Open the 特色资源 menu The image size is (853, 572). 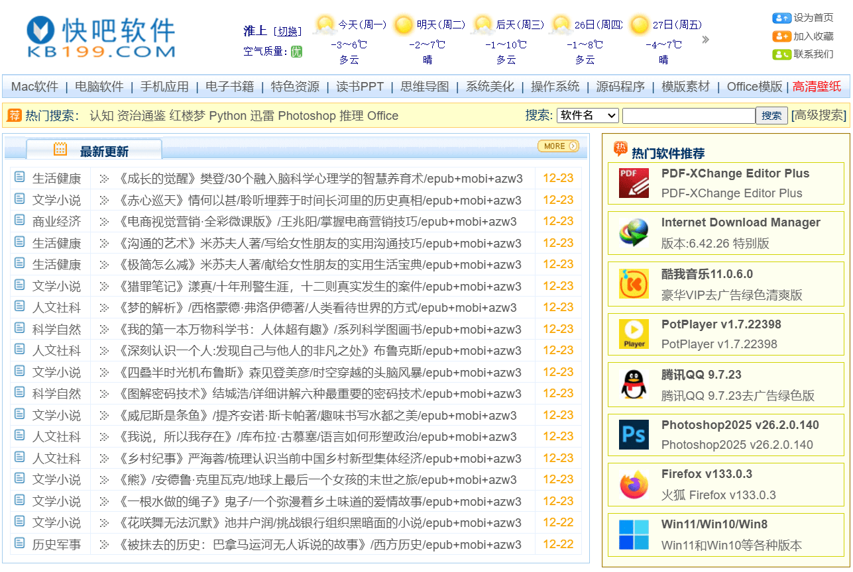tap(295, 87)
